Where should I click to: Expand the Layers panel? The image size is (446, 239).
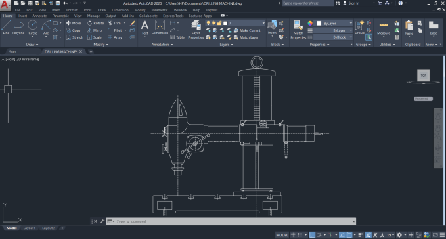[x=226, y=45]
